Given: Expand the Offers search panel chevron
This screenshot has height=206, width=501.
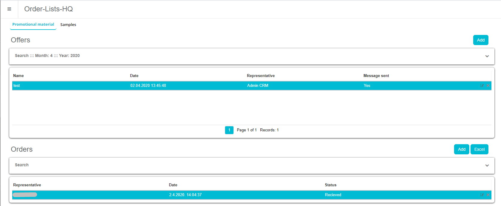Looking at the screenshot, I should coord(487,56).
